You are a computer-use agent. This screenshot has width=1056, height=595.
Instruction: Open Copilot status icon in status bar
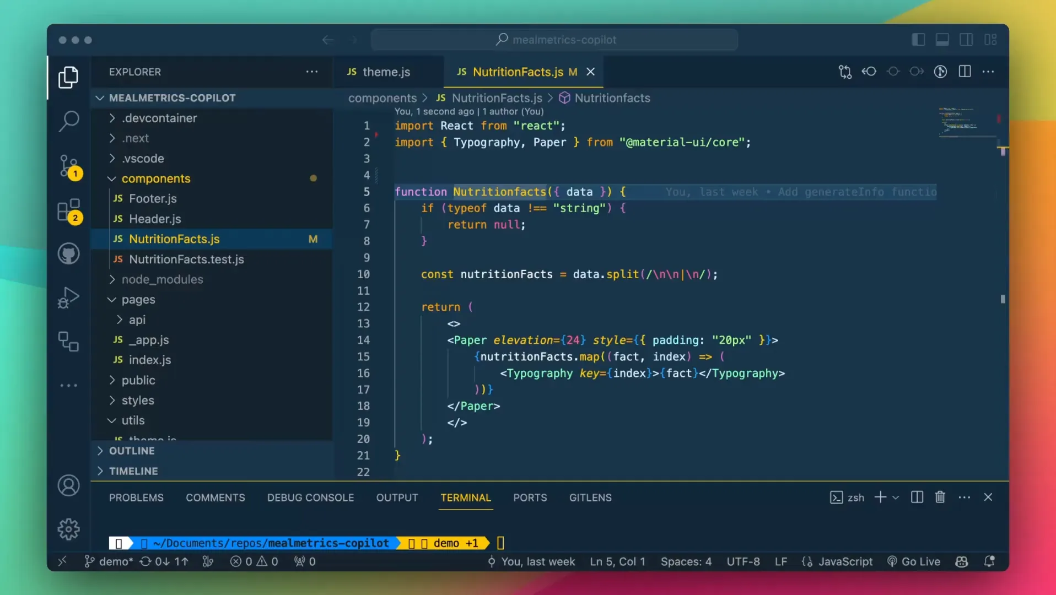pyautogui.click(x=962, y=561)
